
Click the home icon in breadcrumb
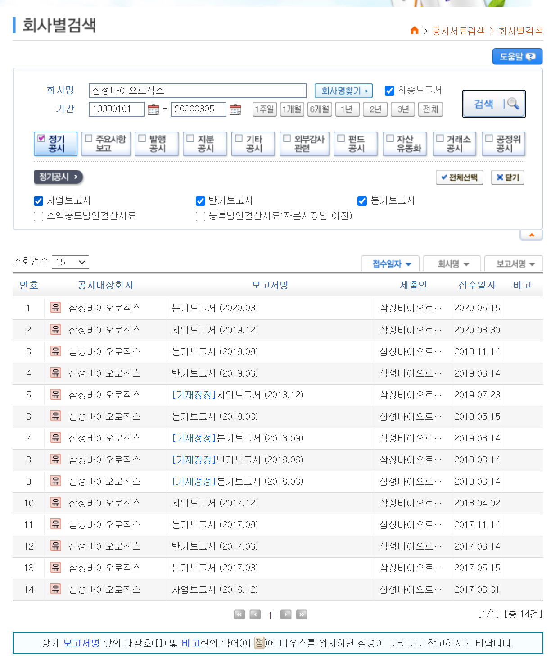pyautogui.click(x=415, y=30)
